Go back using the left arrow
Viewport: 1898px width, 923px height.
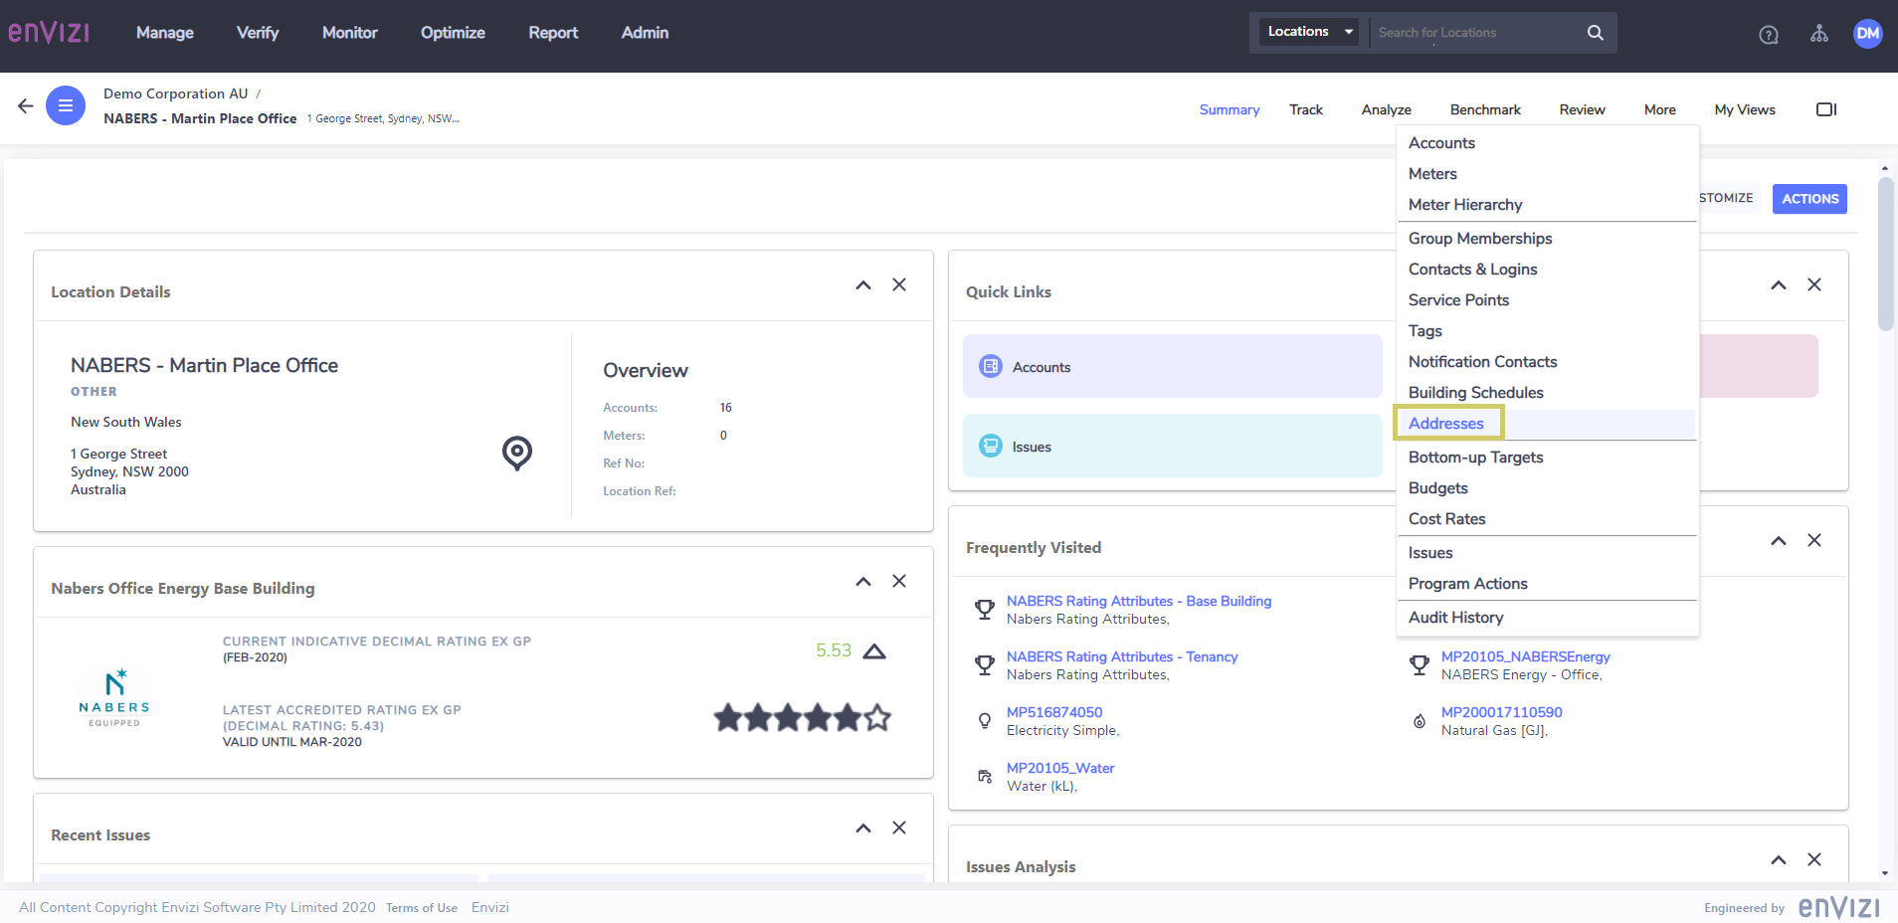[x=26, y=105]
